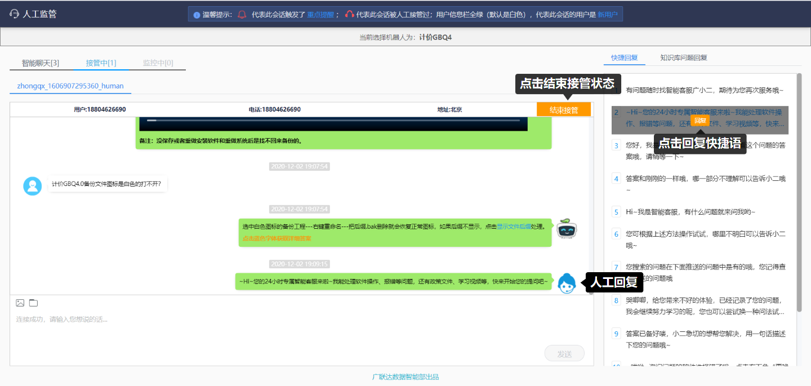Click the quick reply list scrollbar

click(x=799, y=169)
